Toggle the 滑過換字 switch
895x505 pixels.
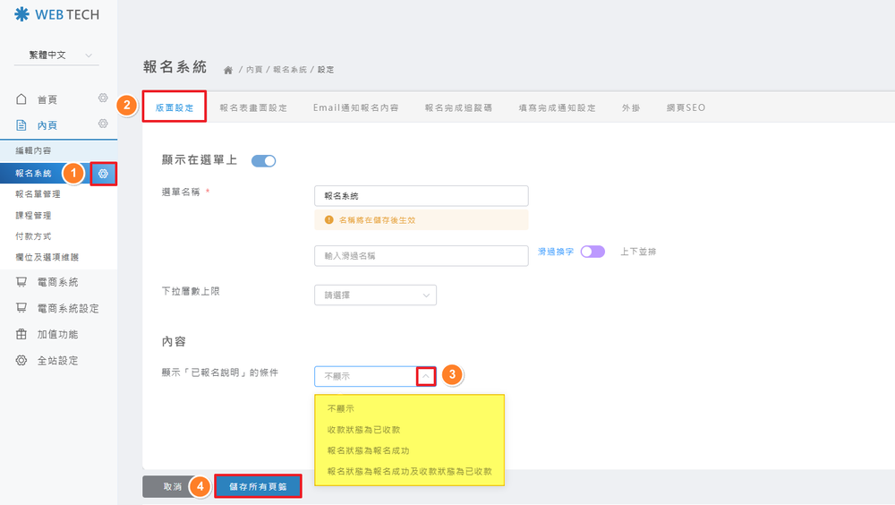click(592, 252)
